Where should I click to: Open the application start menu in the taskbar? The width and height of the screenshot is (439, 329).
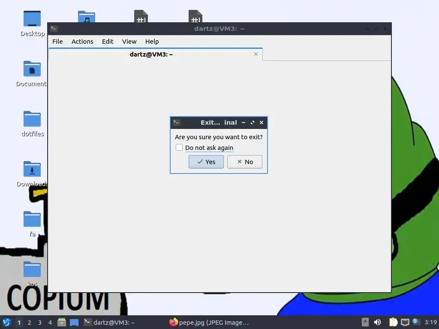tap(7, 322)
